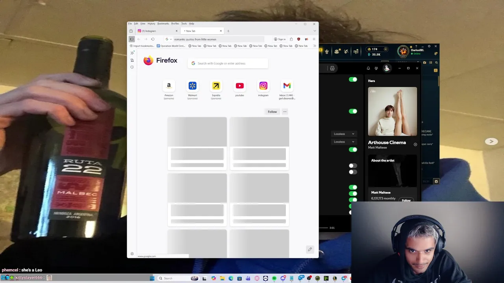Enable the second grey off switch in Spotify

[x=353, y=172]
